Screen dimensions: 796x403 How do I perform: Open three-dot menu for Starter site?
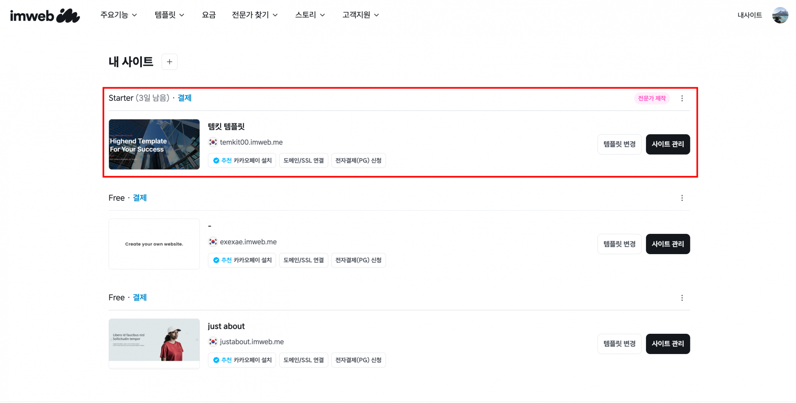coord(682,98)
